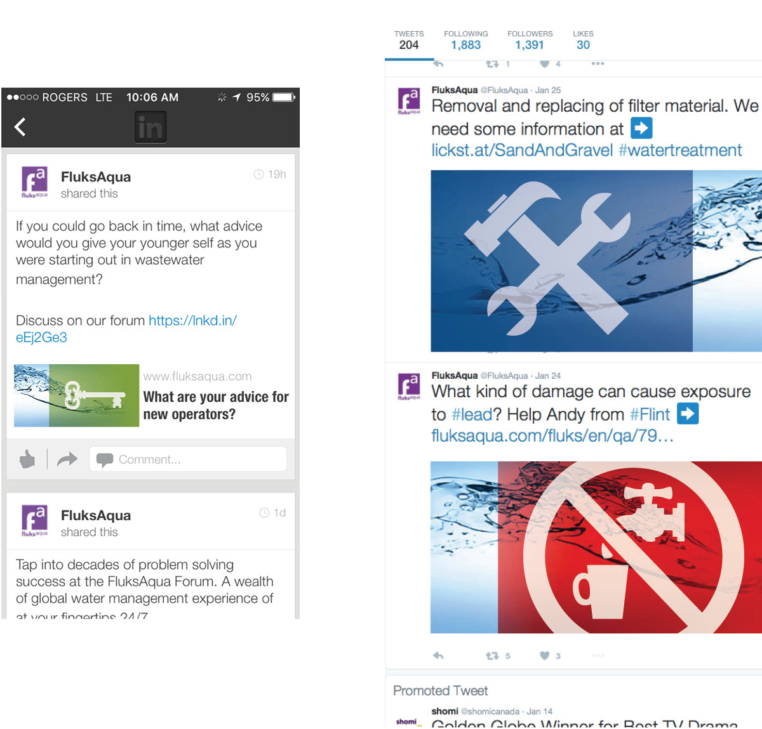This screenshot has width=762, height=729.
Task: Open the hammer and wrench tweet image
Action: point(596,261)
